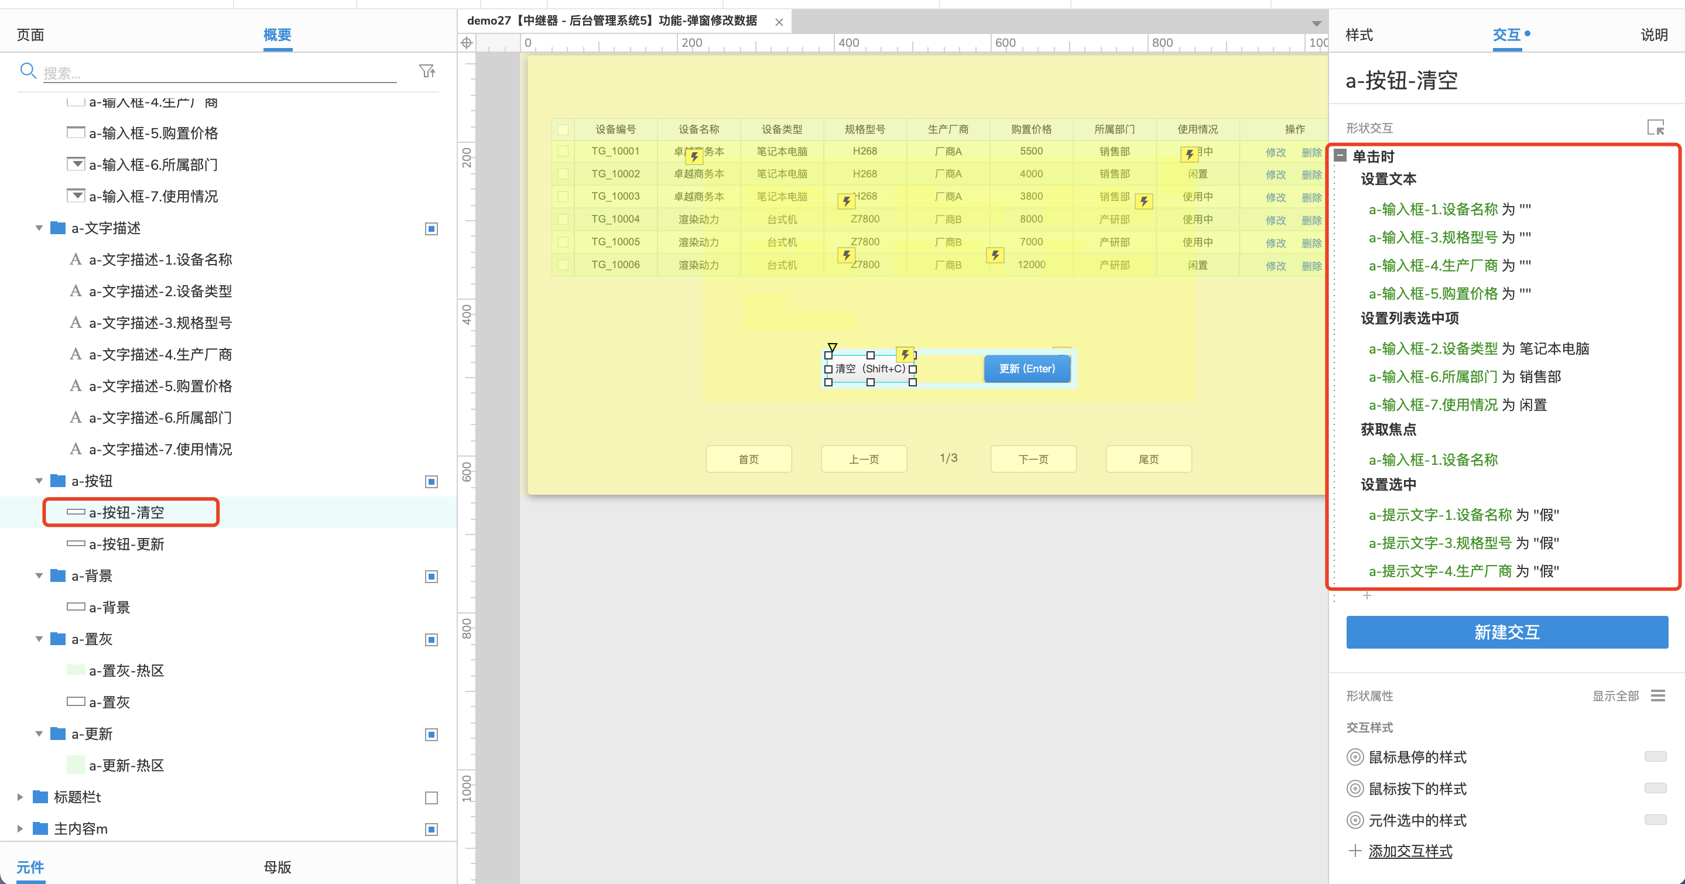This screenshot has width=1685, height=884.
Task: Check the TG_10001 row checkbox
Action: pyautogui.click(x=563, y=151)
